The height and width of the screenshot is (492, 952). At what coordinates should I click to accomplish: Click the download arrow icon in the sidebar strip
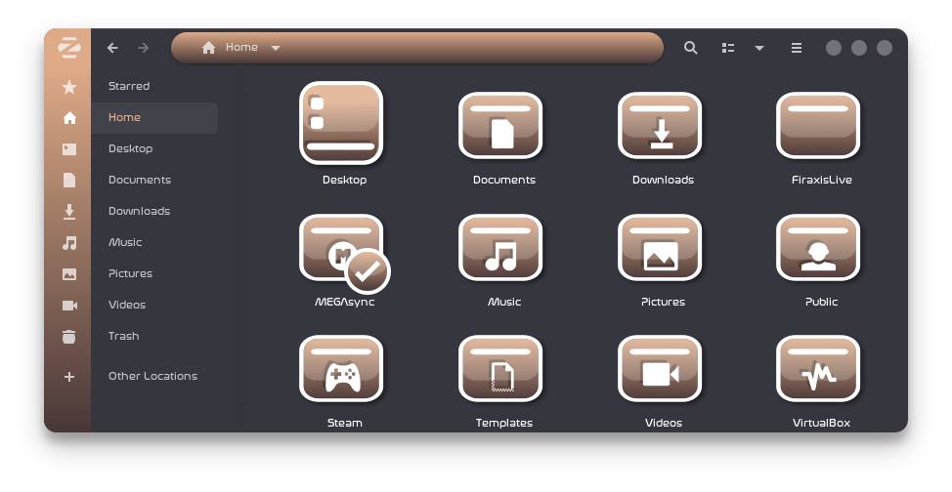click(69, 211)
